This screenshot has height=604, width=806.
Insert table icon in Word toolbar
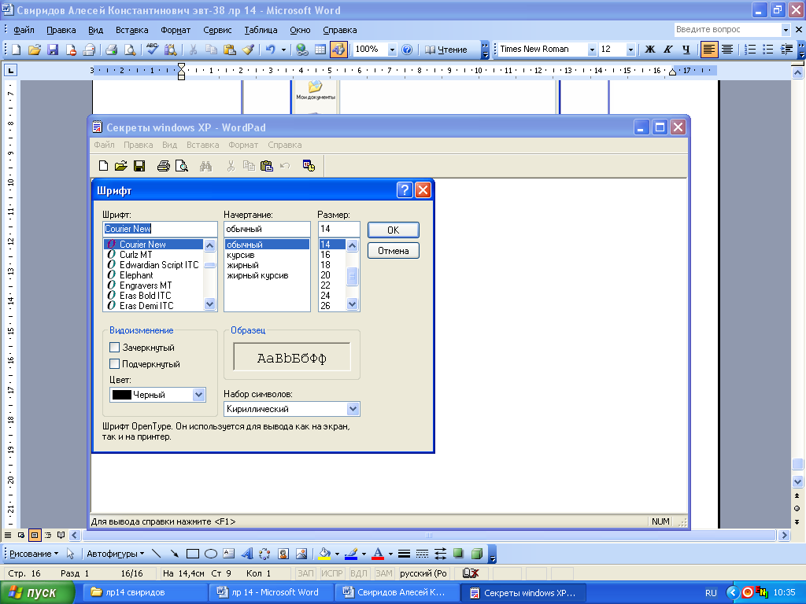tap(320, 50)
